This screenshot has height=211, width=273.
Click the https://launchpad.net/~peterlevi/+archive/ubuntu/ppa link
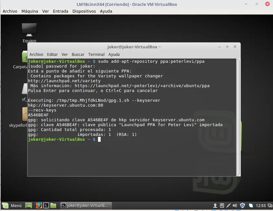coord(142,86)
